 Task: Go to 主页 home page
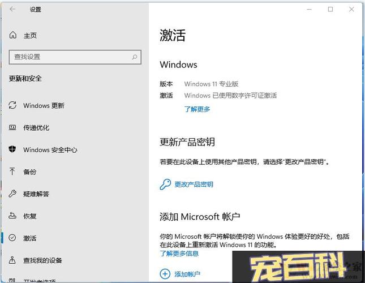tap(30, 36)
